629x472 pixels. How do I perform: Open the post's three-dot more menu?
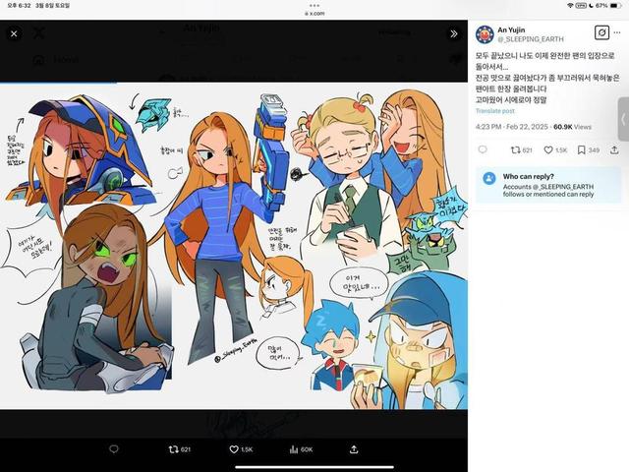pos(617,32)
